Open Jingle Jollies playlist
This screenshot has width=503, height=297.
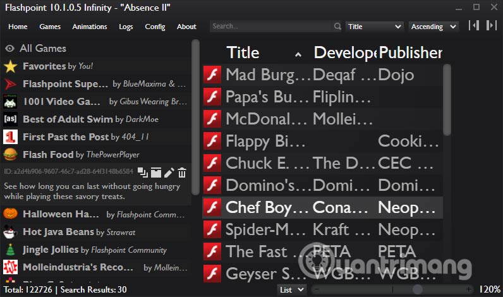(96, 250)
